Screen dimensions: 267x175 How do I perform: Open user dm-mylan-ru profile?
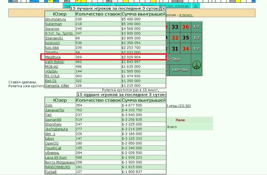point(55,19)
